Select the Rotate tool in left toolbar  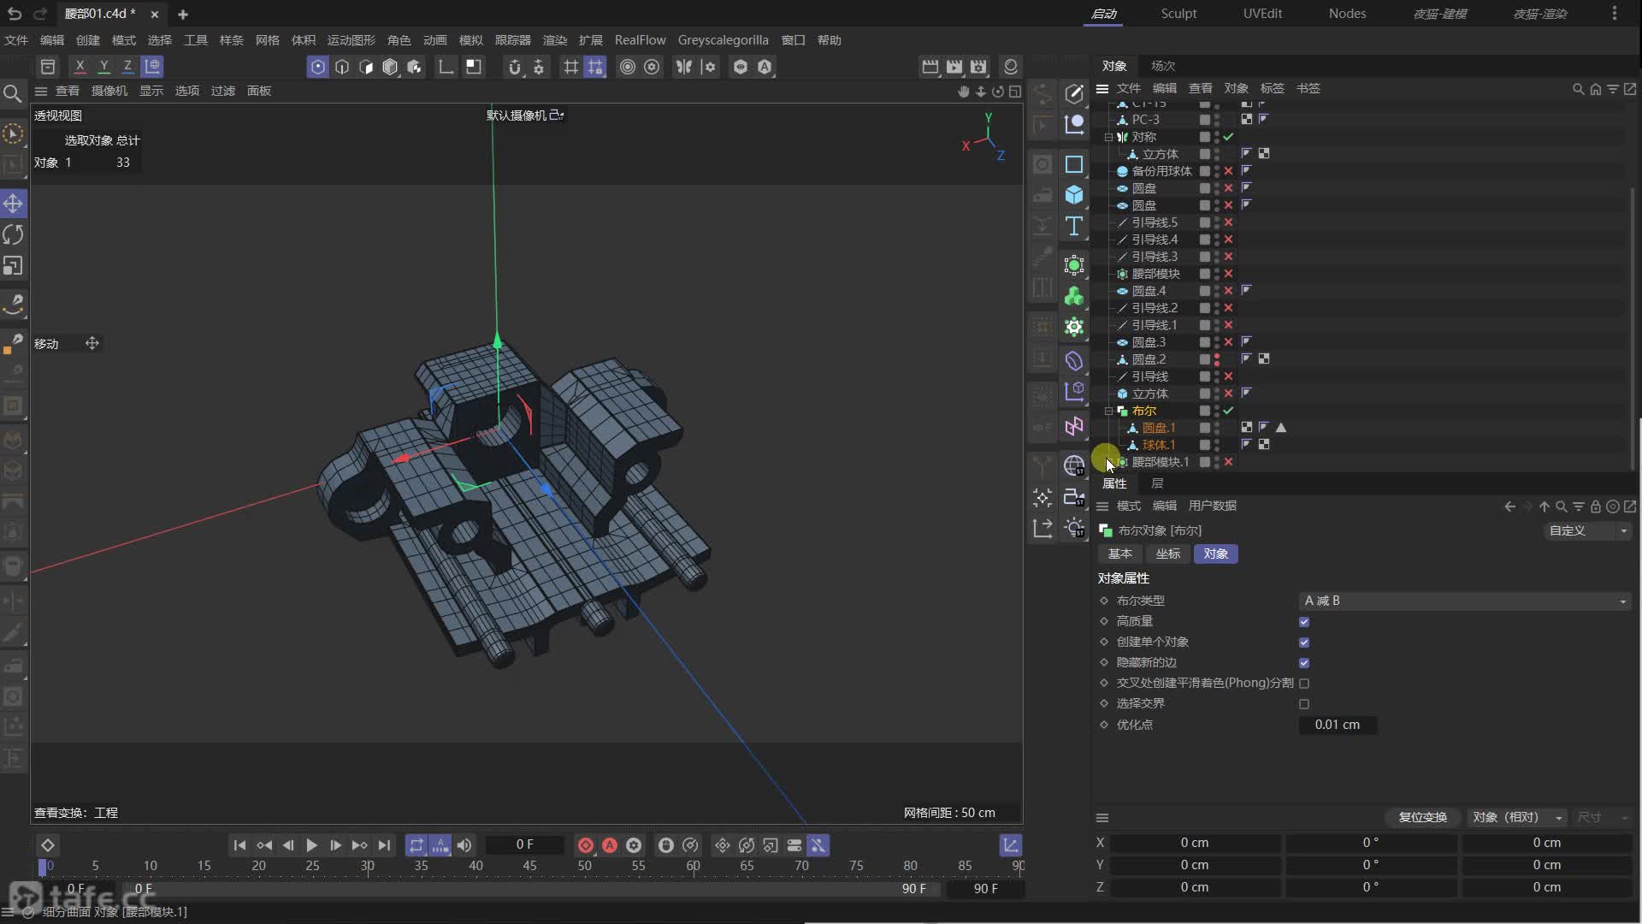13,234
